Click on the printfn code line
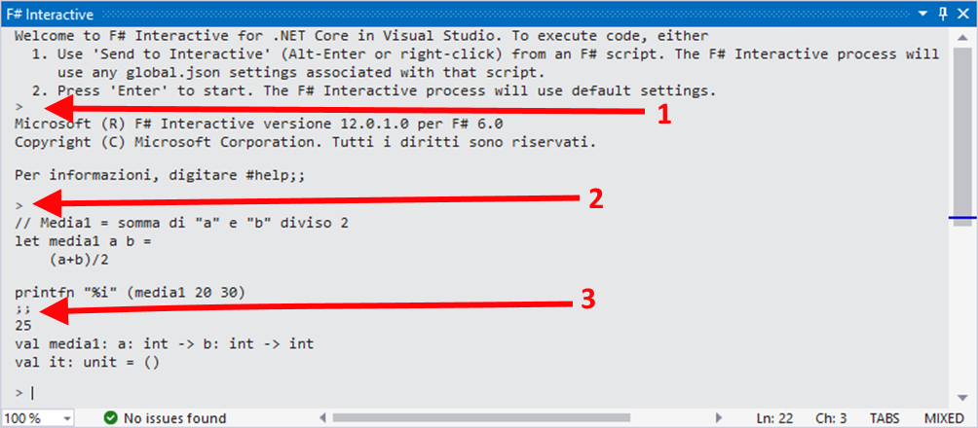This screenshot has width=978, height=428. (130, 292)
